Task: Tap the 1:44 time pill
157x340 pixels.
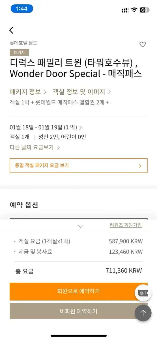Action: (x=22, y=8)
